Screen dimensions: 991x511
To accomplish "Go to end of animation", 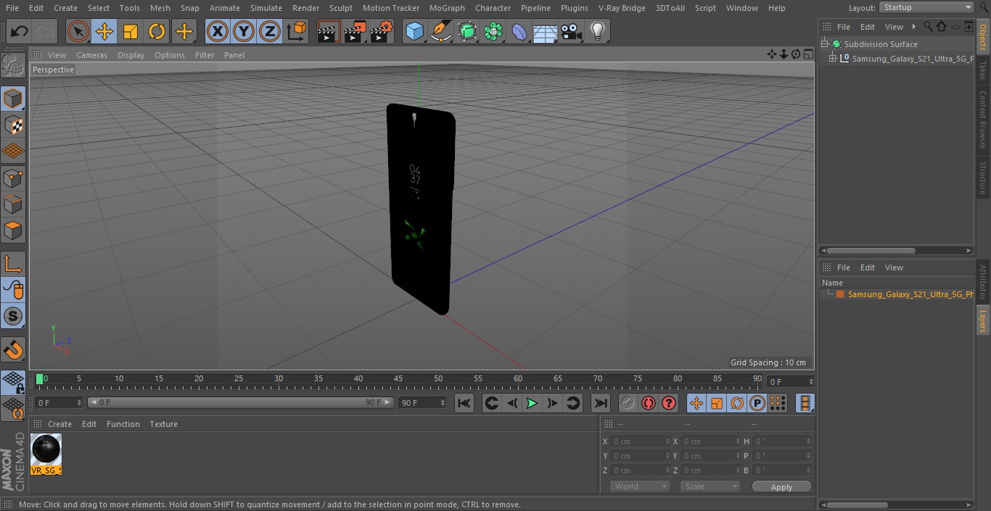I will (x=601, y=403).
